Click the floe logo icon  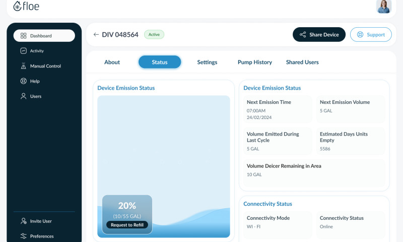(18, 7)
